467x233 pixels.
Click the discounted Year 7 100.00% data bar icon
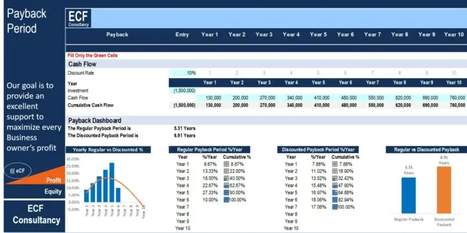(335, 207)
